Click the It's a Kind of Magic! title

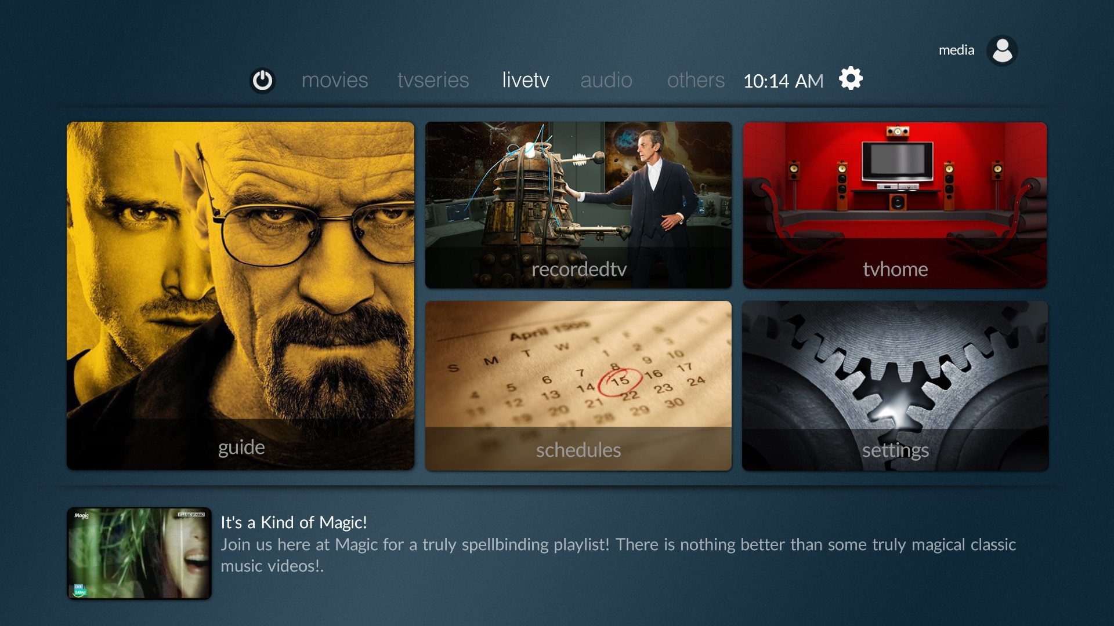[x=294, y=522]
